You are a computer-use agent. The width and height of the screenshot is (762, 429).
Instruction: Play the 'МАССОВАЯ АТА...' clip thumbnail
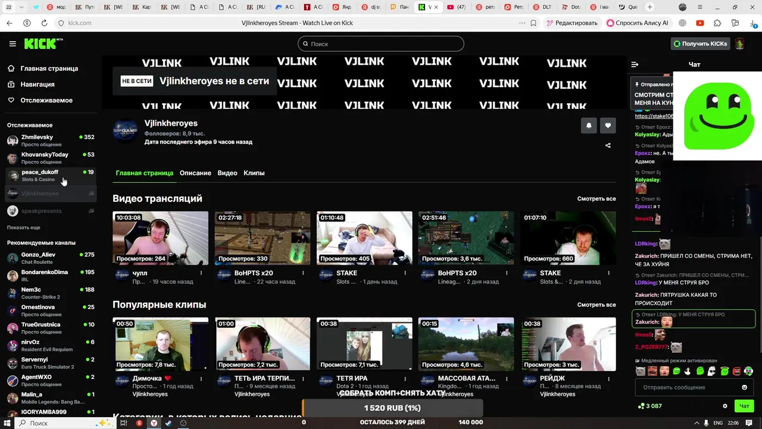[x=466, y=344]
